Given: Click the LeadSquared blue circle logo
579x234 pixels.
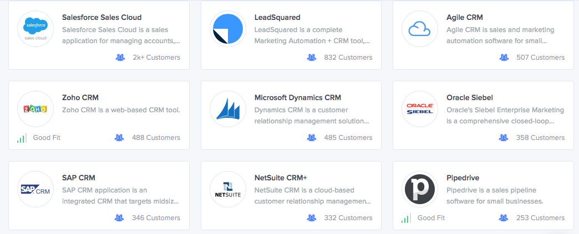Looking at the screenshot, I should tap(228, 29).
